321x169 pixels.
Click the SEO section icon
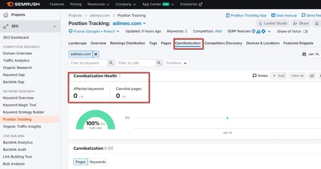click(6, 26)
